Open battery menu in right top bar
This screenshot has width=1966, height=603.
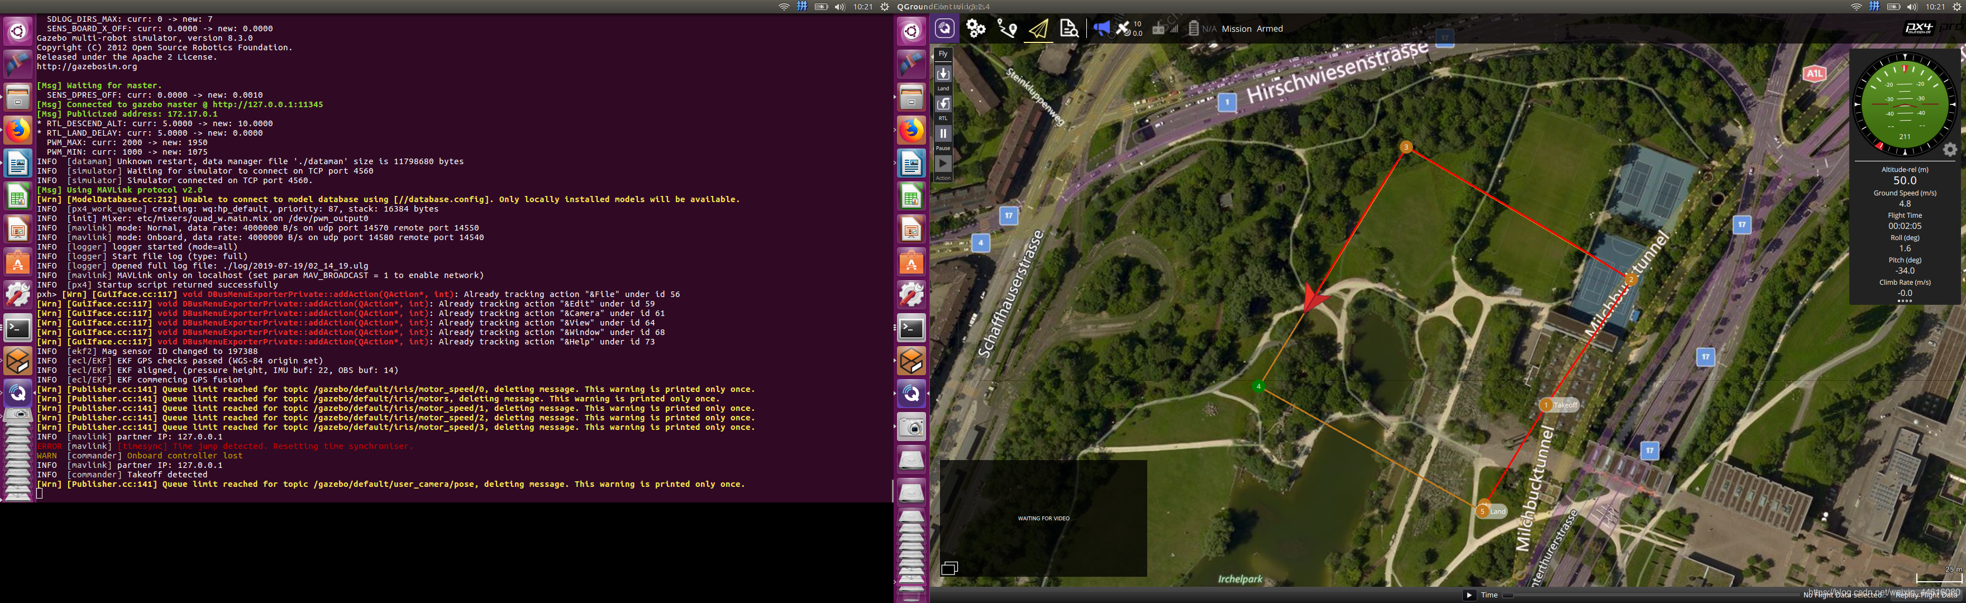(x=1893, y=6)
